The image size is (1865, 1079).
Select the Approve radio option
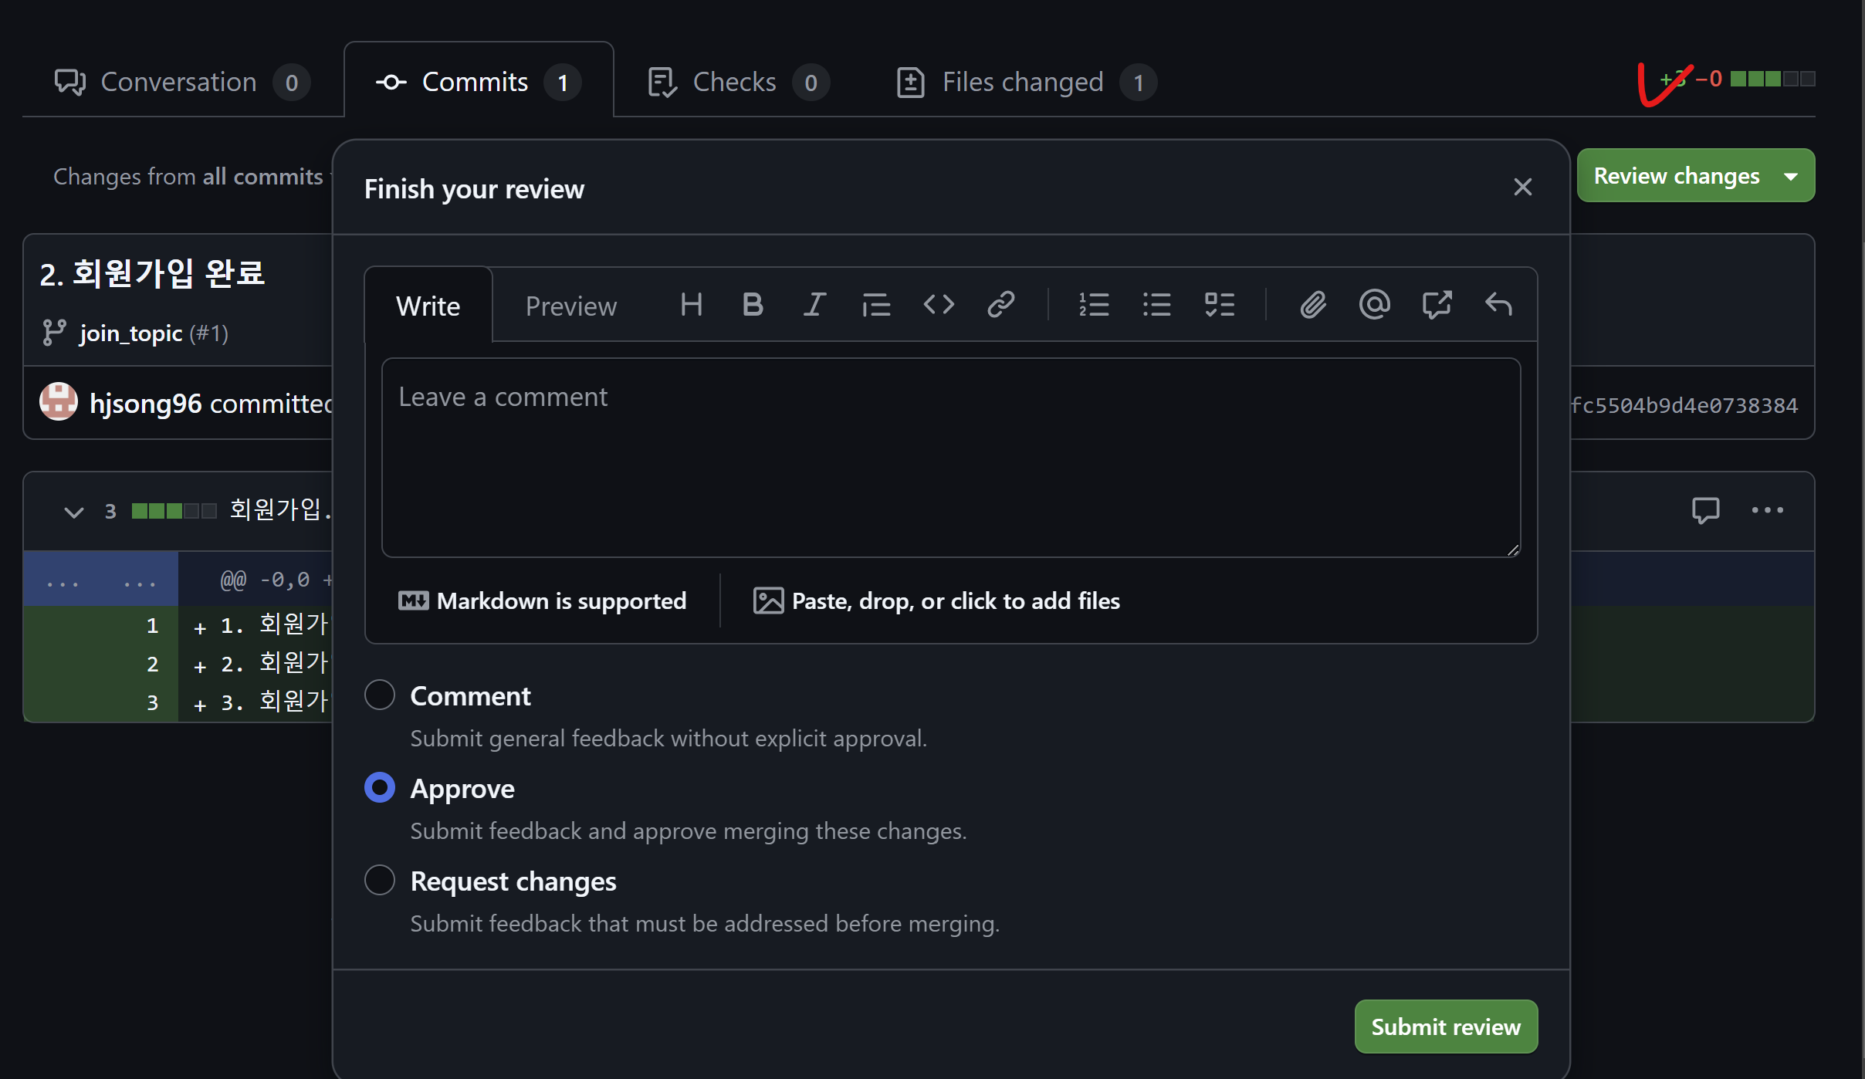(380, 788)
